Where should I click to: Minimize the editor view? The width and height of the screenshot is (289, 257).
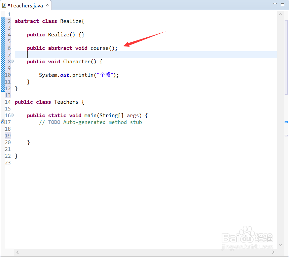coord(275,3)
